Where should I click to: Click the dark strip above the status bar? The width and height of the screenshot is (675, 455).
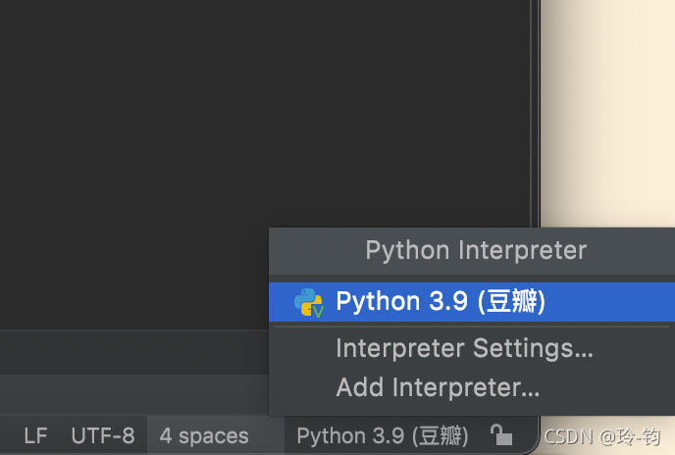[x=128, y=396]
